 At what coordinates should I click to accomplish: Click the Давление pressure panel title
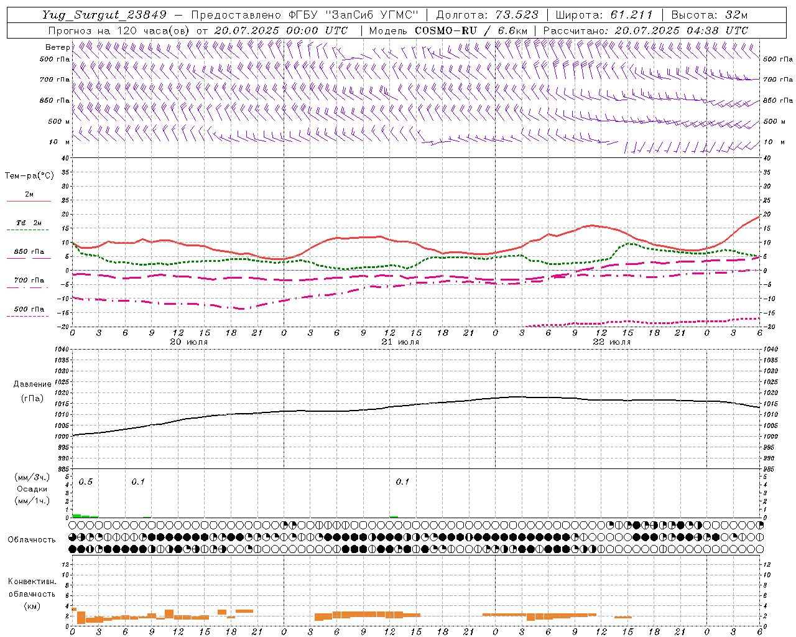click(33, 384)
